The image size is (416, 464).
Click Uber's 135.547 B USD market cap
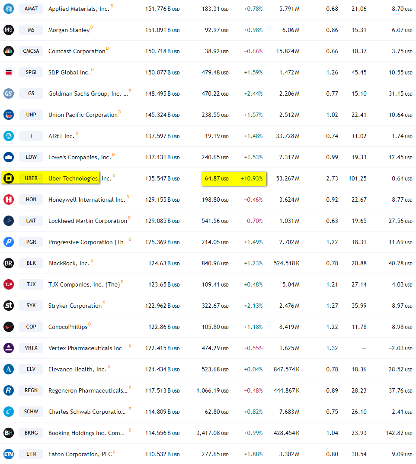click(x=162, y=179)
